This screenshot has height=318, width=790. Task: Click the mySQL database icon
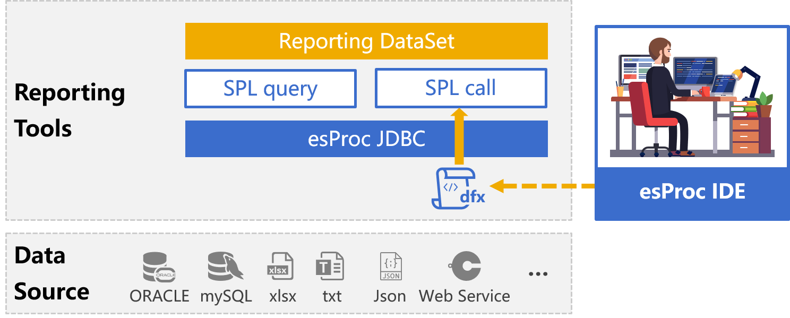click(x=226, y=267)
